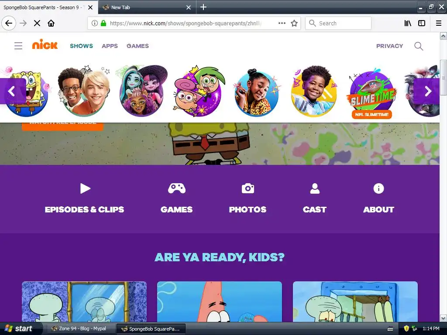
Task: Open the APPS menu item
Action: [110, 46]
